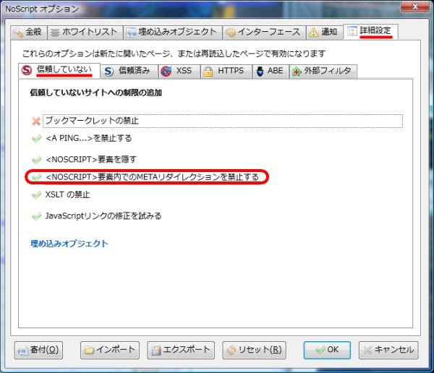Click the リセット(R) button

click(x=254, y=350)
